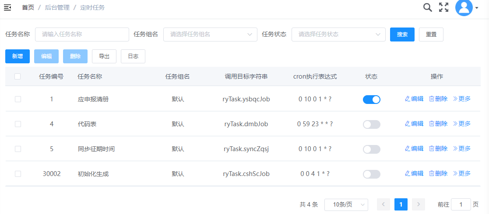This screenshot has height=214, width=489.
Task: Click the 新增 button
Action: point(18,56)
